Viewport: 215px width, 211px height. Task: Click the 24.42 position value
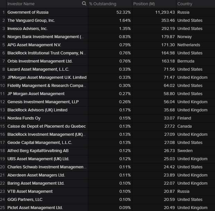[169, 167]
